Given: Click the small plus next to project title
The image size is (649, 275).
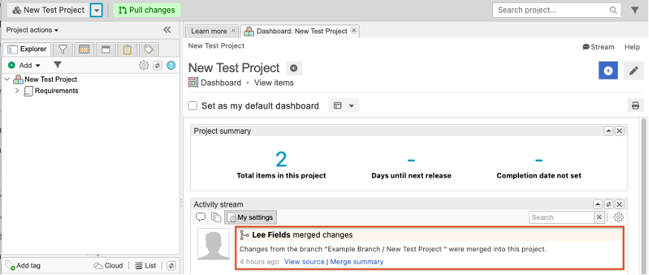Looking at the screenshot, I should coord(294,68).
